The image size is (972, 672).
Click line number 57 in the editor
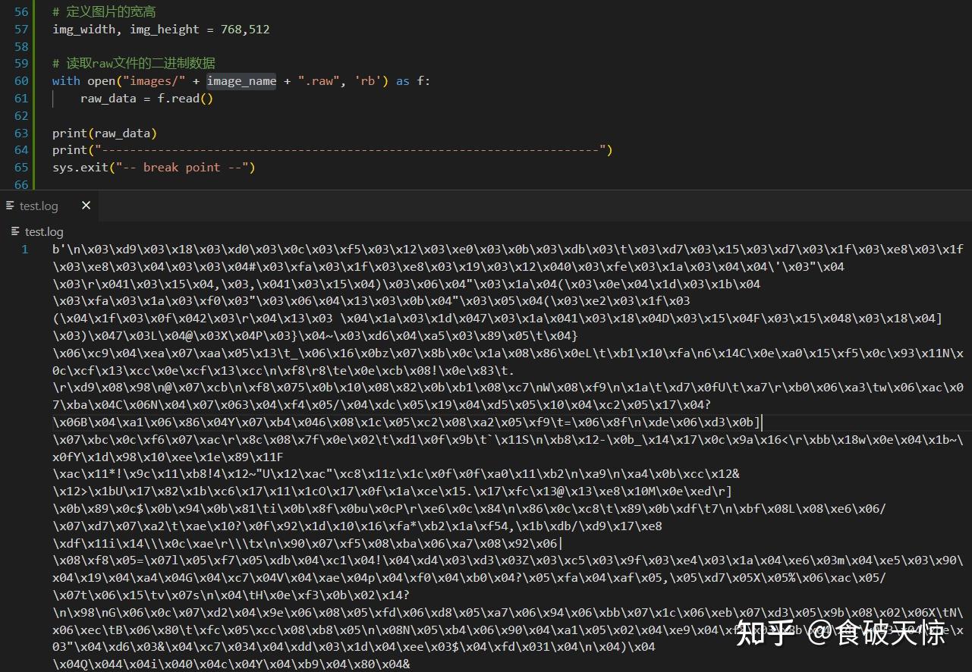[21, 29]
